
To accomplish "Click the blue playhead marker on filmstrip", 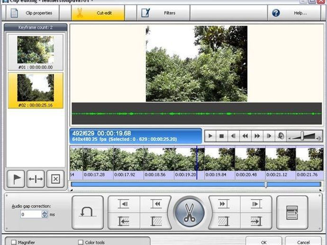I will pyautogui.click(x=197, y=162).
